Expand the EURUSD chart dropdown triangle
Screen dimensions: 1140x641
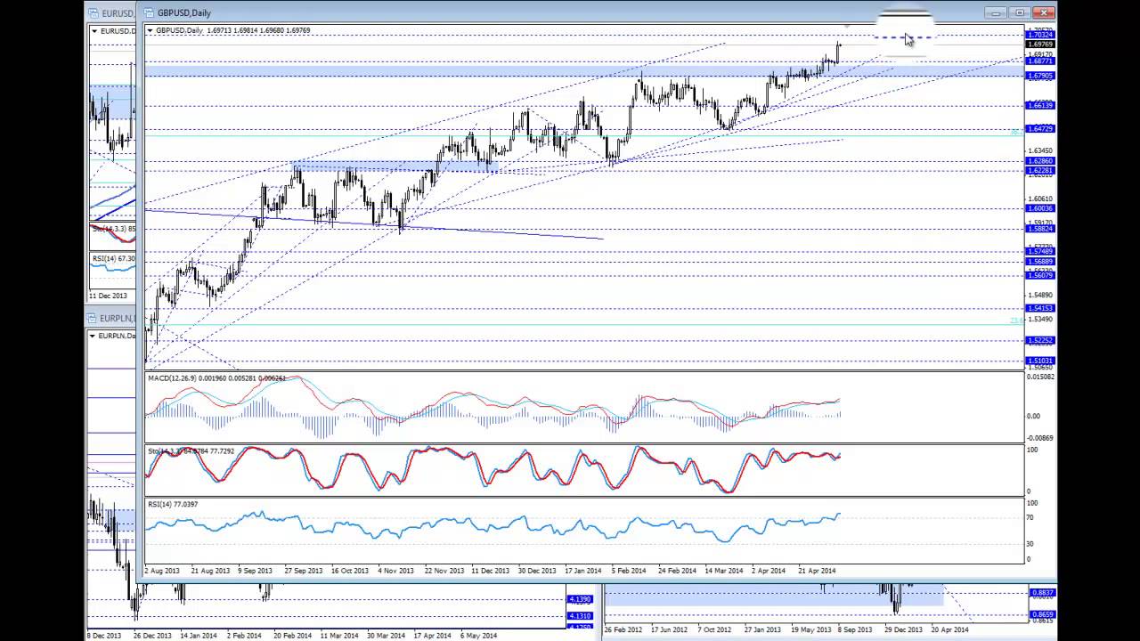(94, 31)
